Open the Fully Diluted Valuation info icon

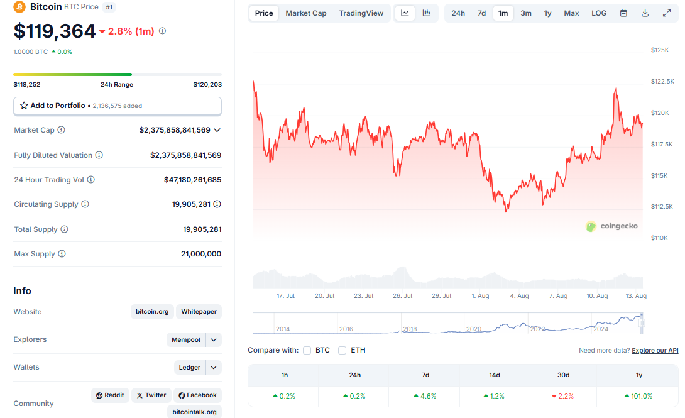point(99,155)
